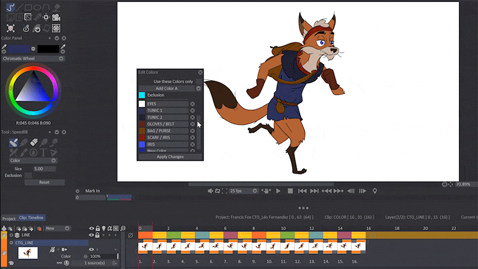Select the freehand stroke drawing tool

[x=11, y=7]
